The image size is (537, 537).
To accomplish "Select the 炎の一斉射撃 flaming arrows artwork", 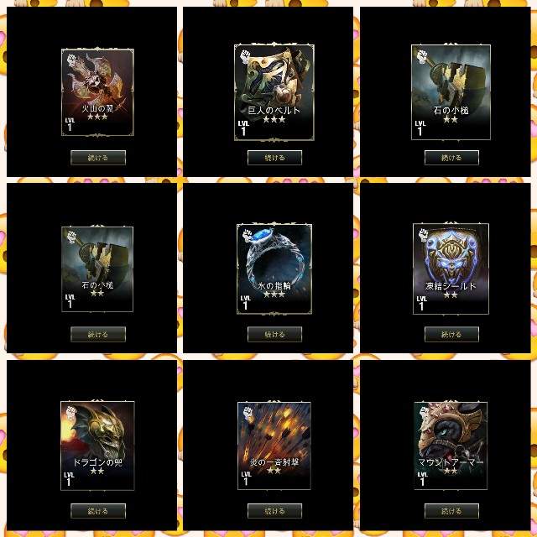I will [x=274, y=431].
